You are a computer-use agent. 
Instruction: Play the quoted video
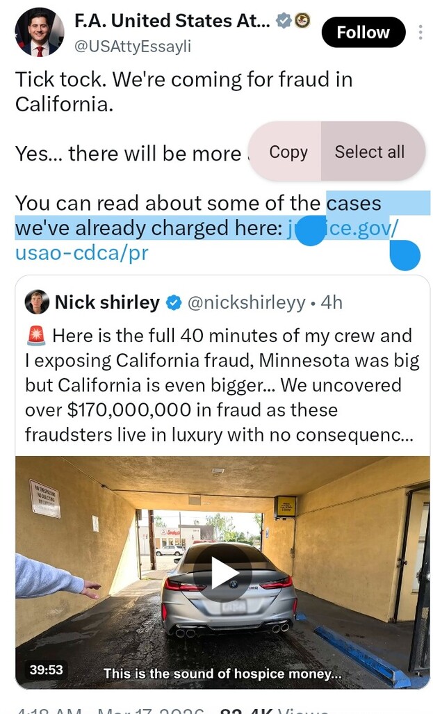click(223, 572)
